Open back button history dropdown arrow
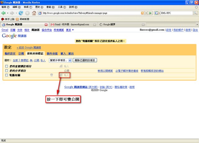The image size is (199, 143). (7, 13)
